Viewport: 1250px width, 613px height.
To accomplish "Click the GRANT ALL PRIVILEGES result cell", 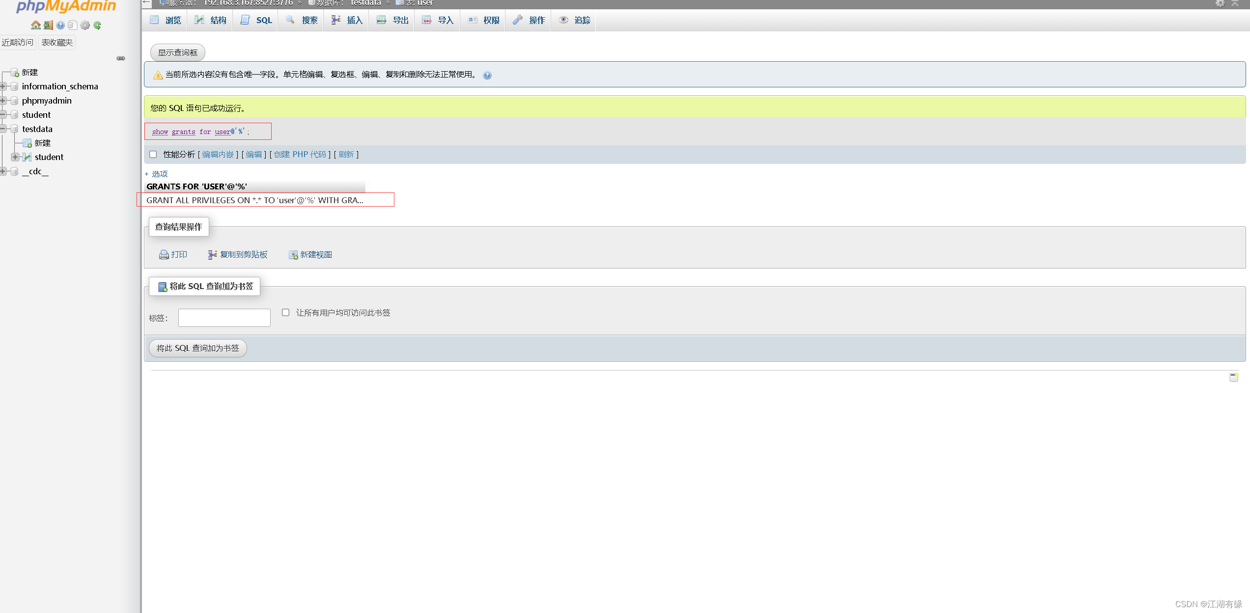I will pos(255,200).
